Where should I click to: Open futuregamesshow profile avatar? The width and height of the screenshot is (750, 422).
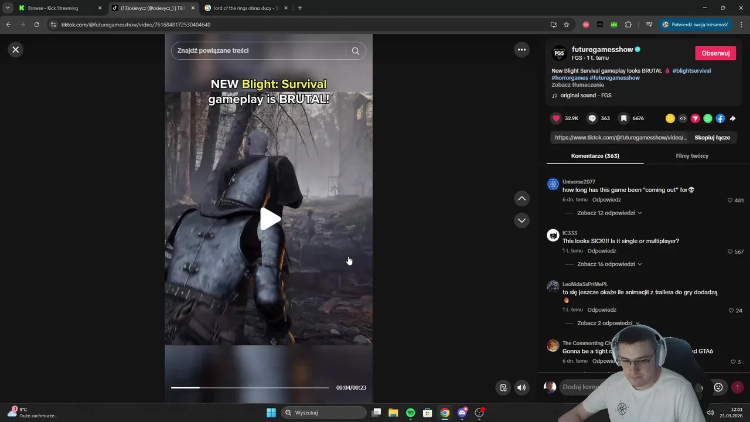coord(560,53)
